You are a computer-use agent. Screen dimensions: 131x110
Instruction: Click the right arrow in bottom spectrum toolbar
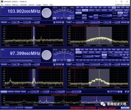[128, 92]
